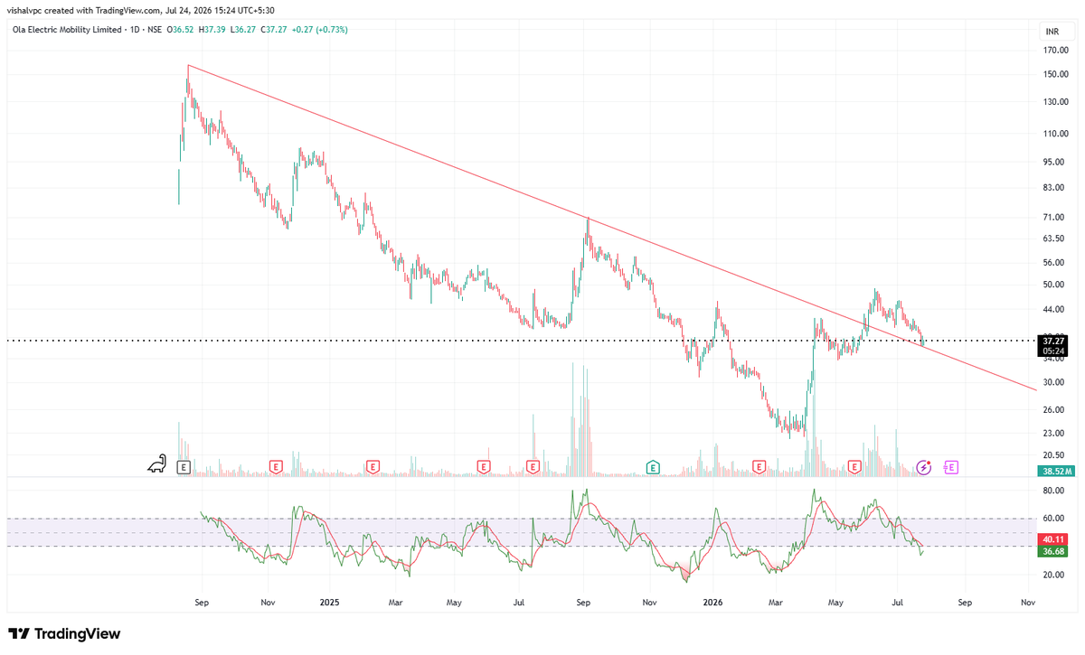The width and height of the screenshot is (1085, 655).
Task: Click the 44.00 price axis label
Action: coord(1054,310)
